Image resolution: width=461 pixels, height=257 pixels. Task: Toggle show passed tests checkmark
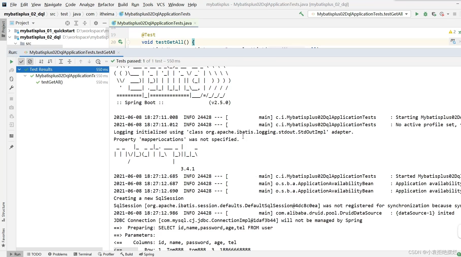tap(21, 61)
